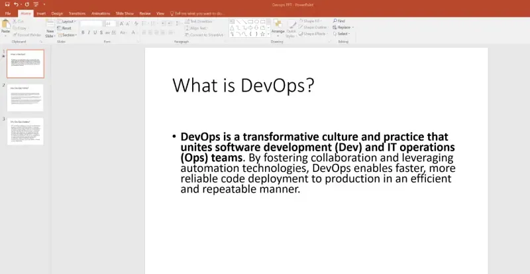Click the Tell me what you want search box
The height and width of the screenshot is (274, 530).
coord(197,13)
